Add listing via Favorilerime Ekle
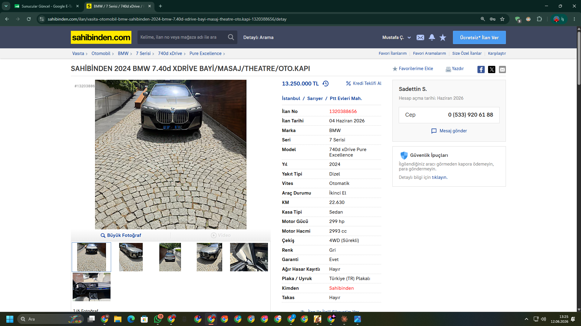 pyautogui.click(x=413, y=69)
